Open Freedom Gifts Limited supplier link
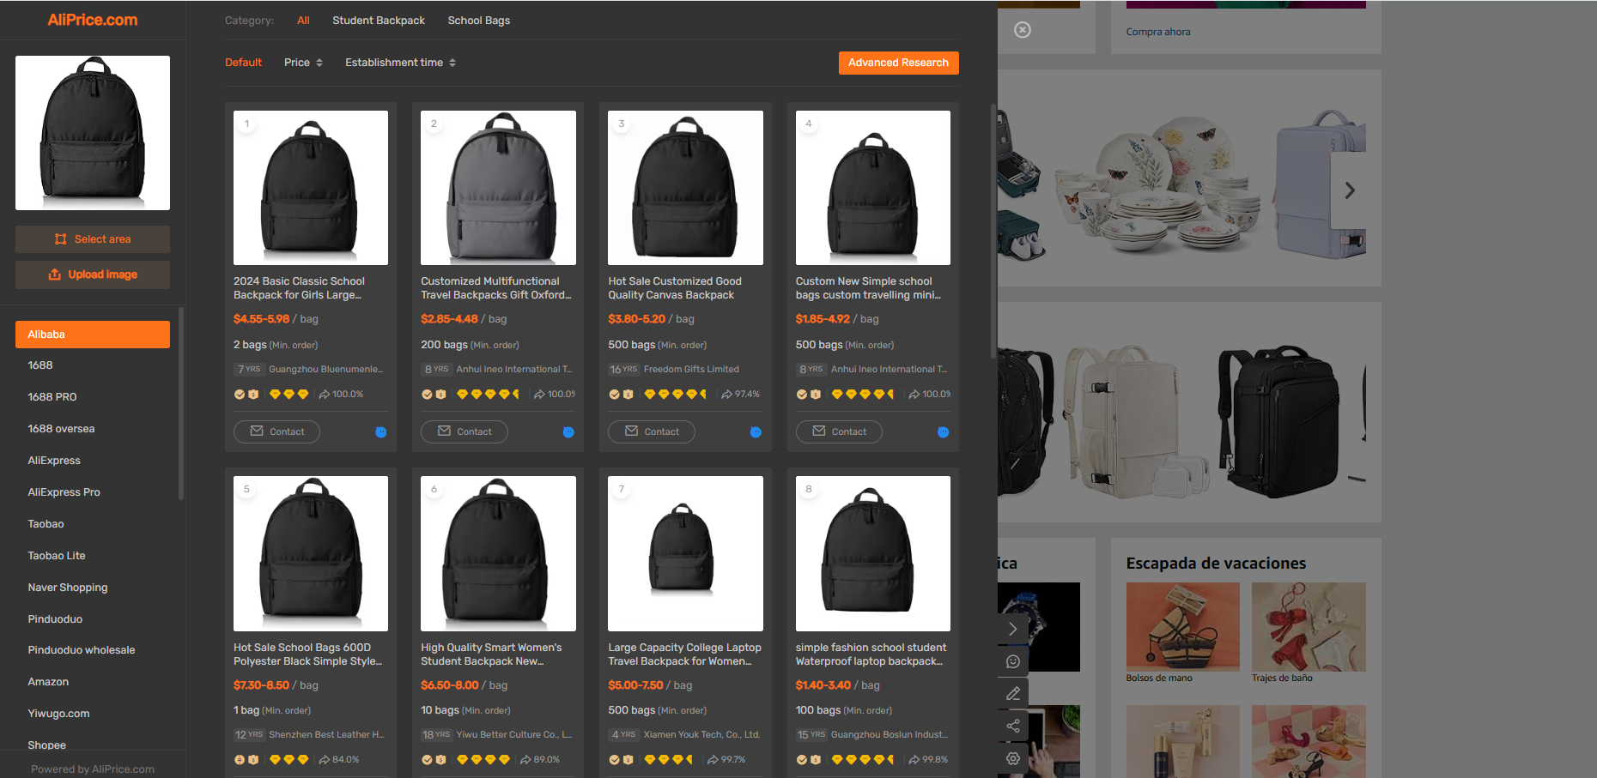Screen dimensions: 1597x778 tap(691, 370)
